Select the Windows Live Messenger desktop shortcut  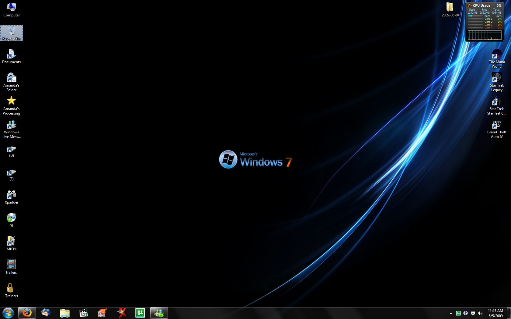11,129
